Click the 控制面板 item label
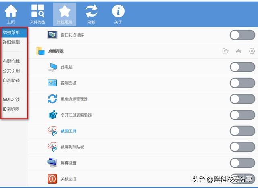The width and height of the screenshot is (258, 188). tap(69, 83)
